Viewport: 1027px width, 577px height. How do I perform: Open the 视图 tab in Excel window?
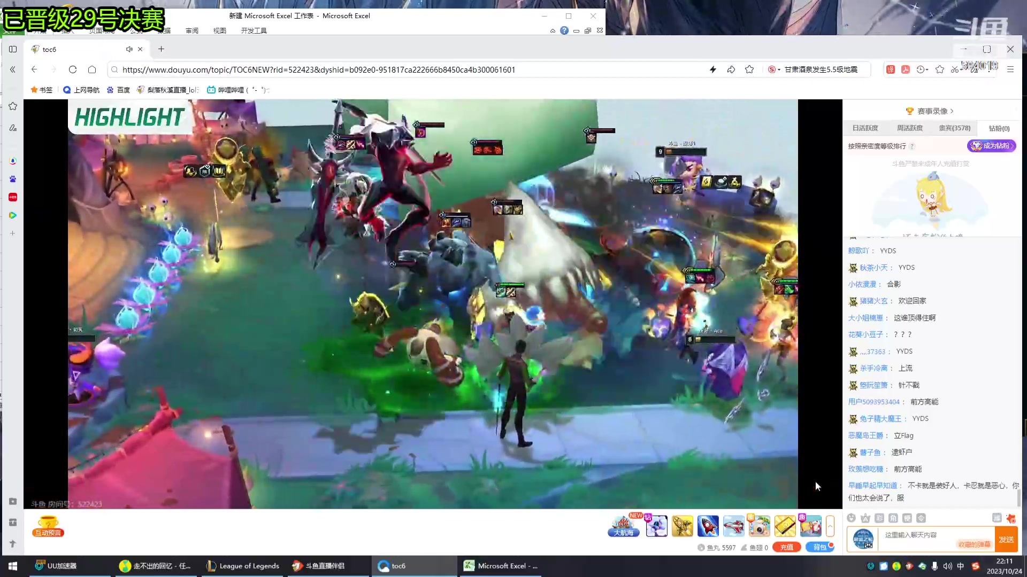pos(219,30)
